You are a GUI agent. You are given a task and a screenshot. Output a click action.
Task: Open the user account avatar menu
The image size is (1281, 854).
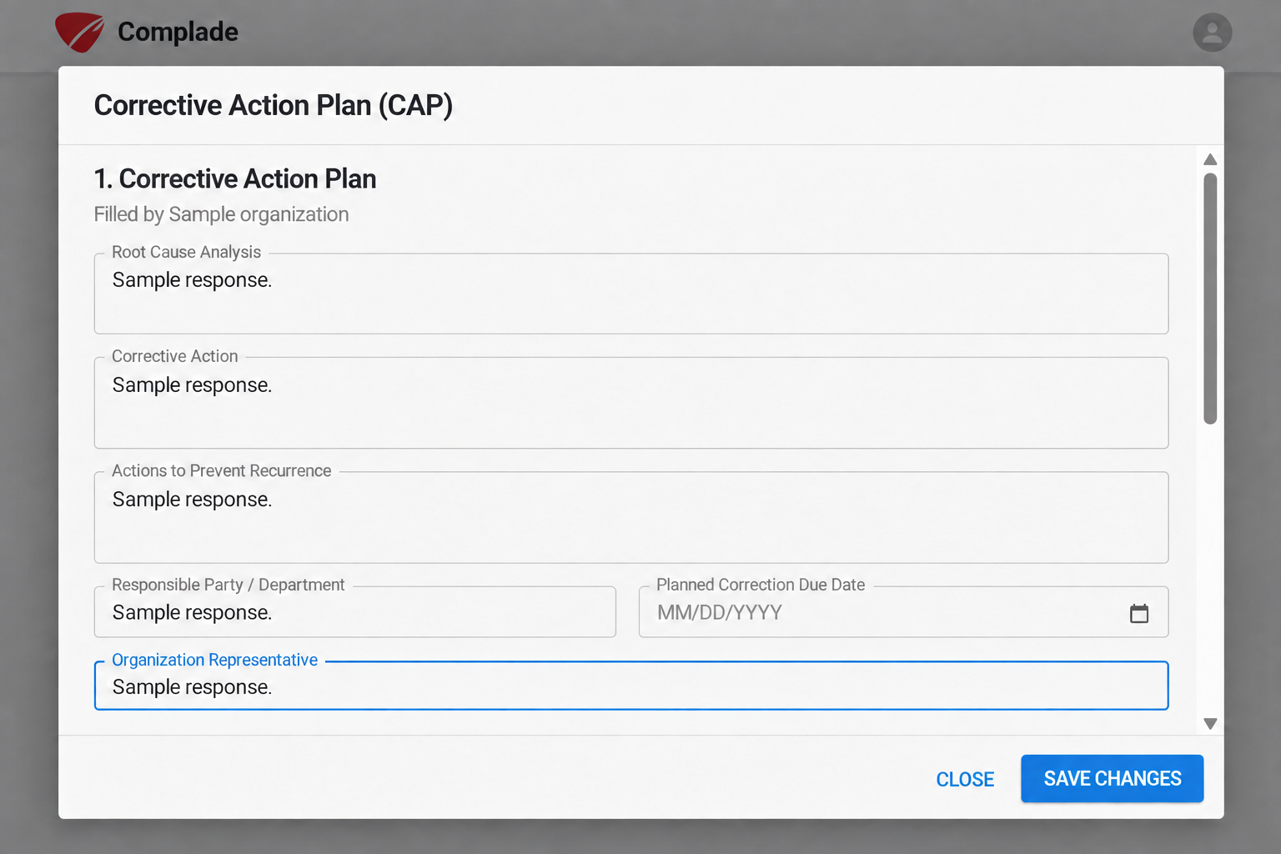(x=1212, y=33)
